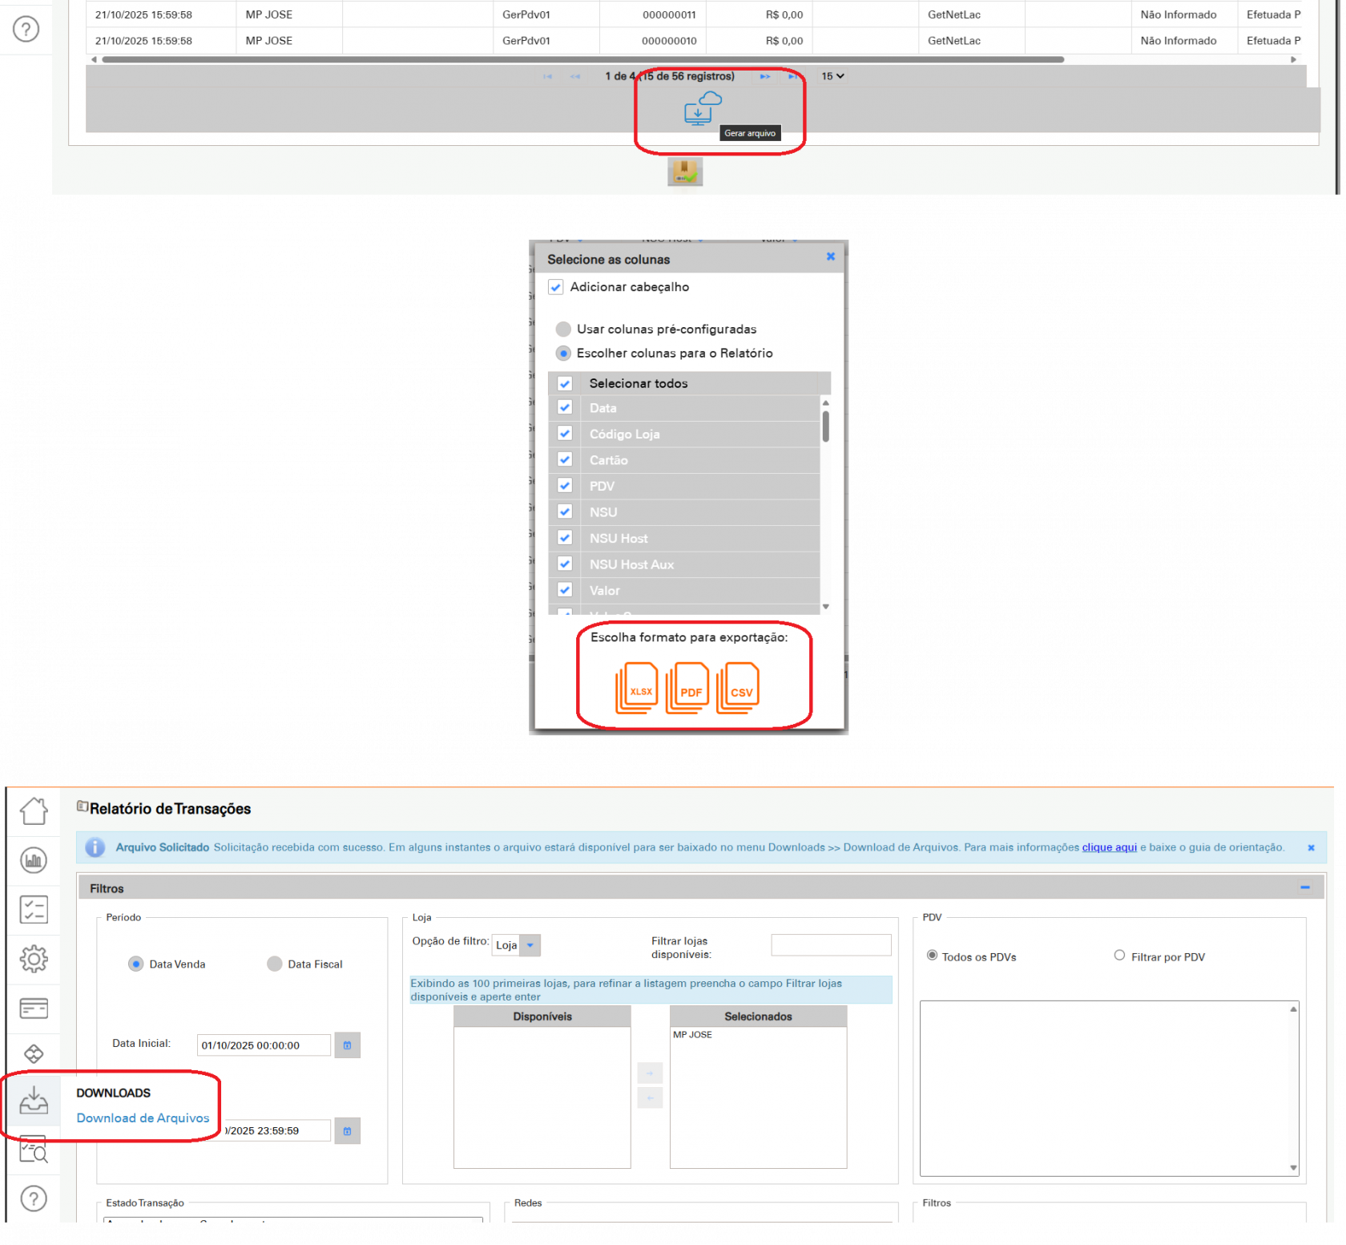
Task: Export report in XLSX format
Action: pos(638,688)
